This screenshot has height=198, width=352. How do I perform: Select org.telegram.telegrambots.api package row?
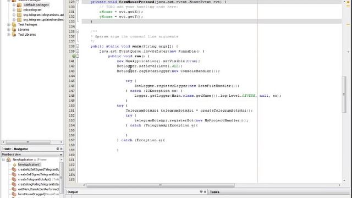(x=43, y=15)
